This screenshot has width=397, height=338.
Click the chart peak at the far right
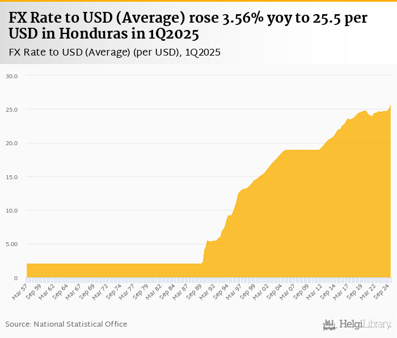(390, 106)
